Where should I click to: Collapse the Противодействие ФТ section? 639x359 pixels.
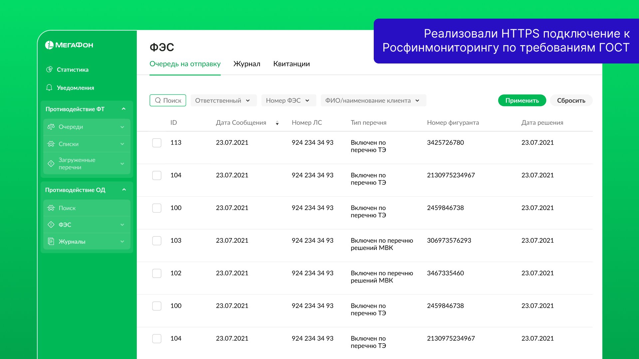point(124,109)
